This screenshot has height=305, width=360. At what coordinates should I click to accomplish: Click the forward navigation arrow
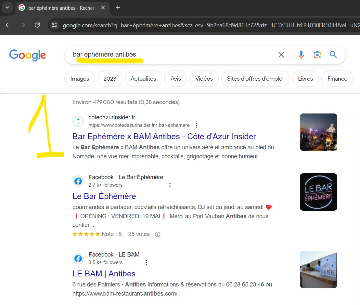click(x=22, y=25)
